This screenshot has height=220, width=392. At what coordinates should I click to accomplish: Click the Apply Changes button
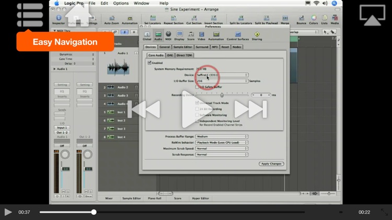pyautogui.click(x=271, y=164)
